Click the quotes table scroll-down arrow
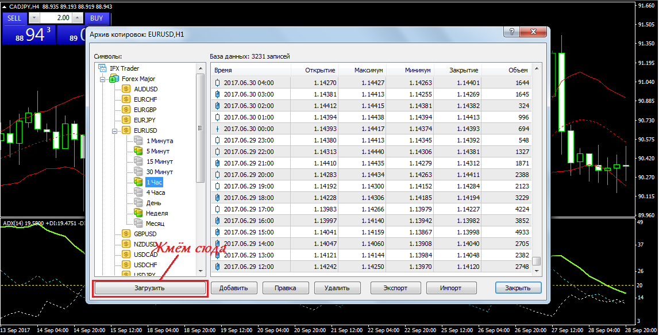The height and width of the screenshot is (335, 659). pyautogui.click(x=536, y=272)
